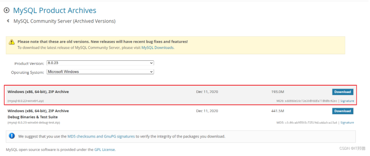The height and width of the screenshot is (156, 370).
Task: Click the Product Version: label
Action: click(29, 64)
